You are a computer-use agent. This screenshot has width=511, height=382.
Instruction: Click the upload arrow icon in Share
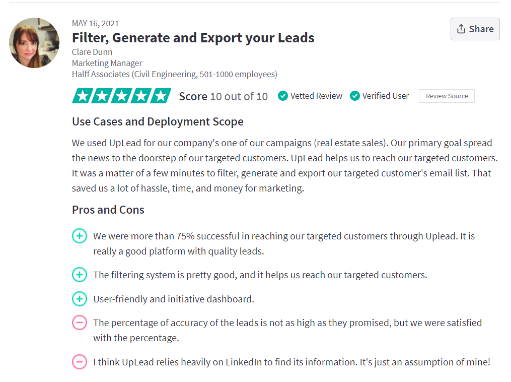pos(461,29)
